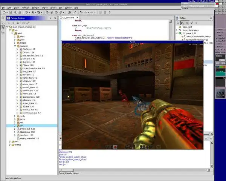Toggle Hide Static Members in Outline toolbar
Screen dimensions: 226x181
pos(192,23)
